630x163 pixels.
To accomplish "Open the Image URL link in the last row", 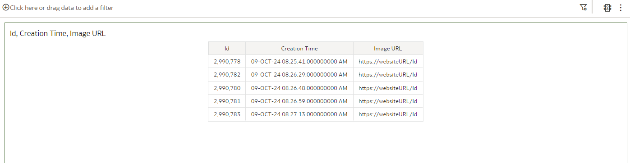I will click(388, 114).
